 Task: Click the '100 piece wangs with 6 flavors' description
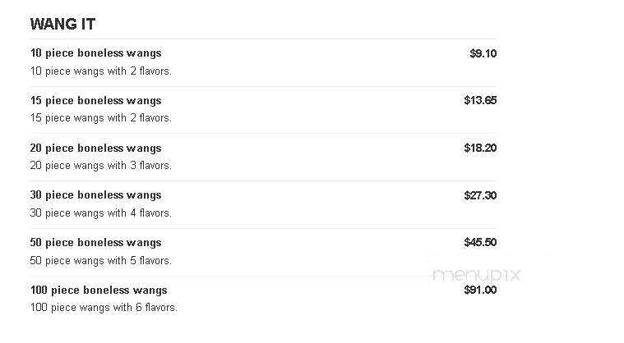point(104,308)
